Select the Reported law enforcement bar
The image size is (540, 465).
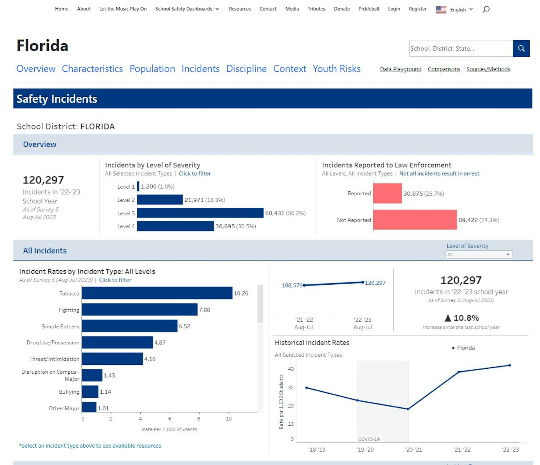[387, 193]
